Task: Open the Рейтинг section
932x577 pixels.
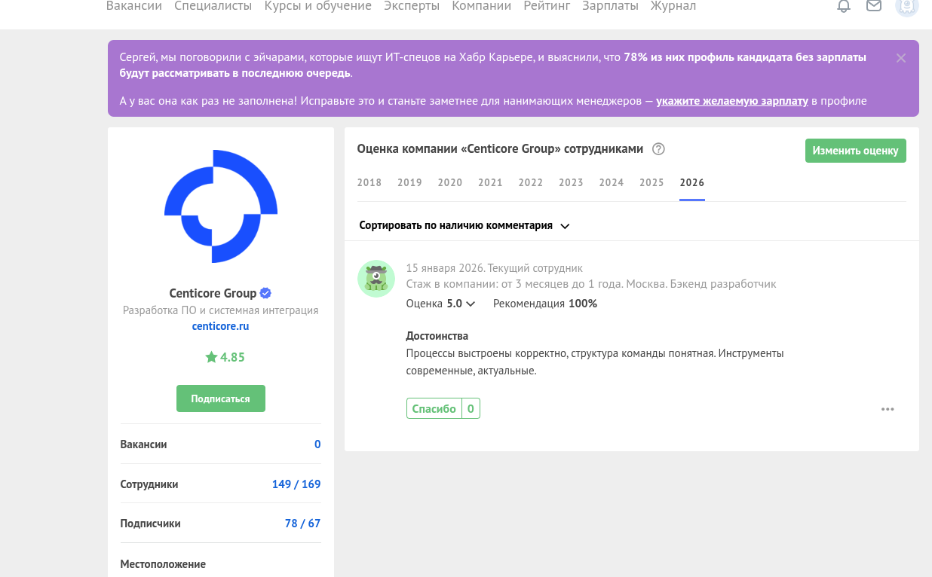Action: (x=547, y=6)
